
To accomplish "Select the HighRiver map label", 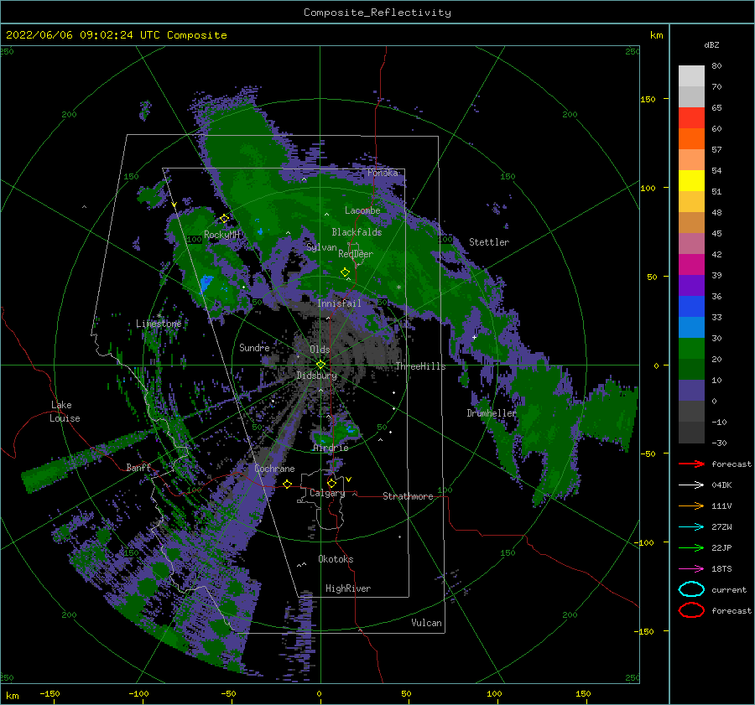I will point(348,588).
